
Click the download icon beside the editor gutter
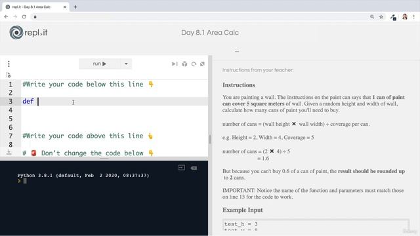pos(9,152)
